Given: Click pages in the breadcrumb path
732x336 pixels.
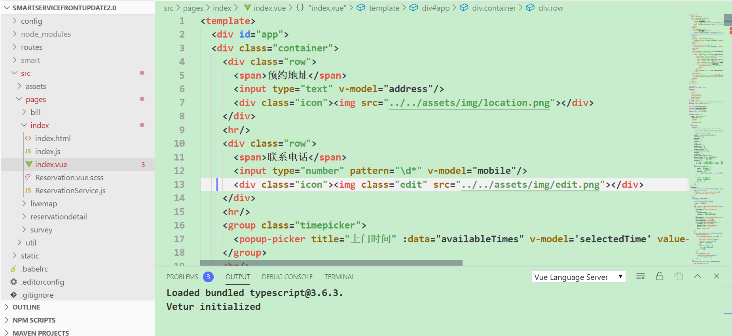Looking at the screenshot, I should tap(193, 8).
